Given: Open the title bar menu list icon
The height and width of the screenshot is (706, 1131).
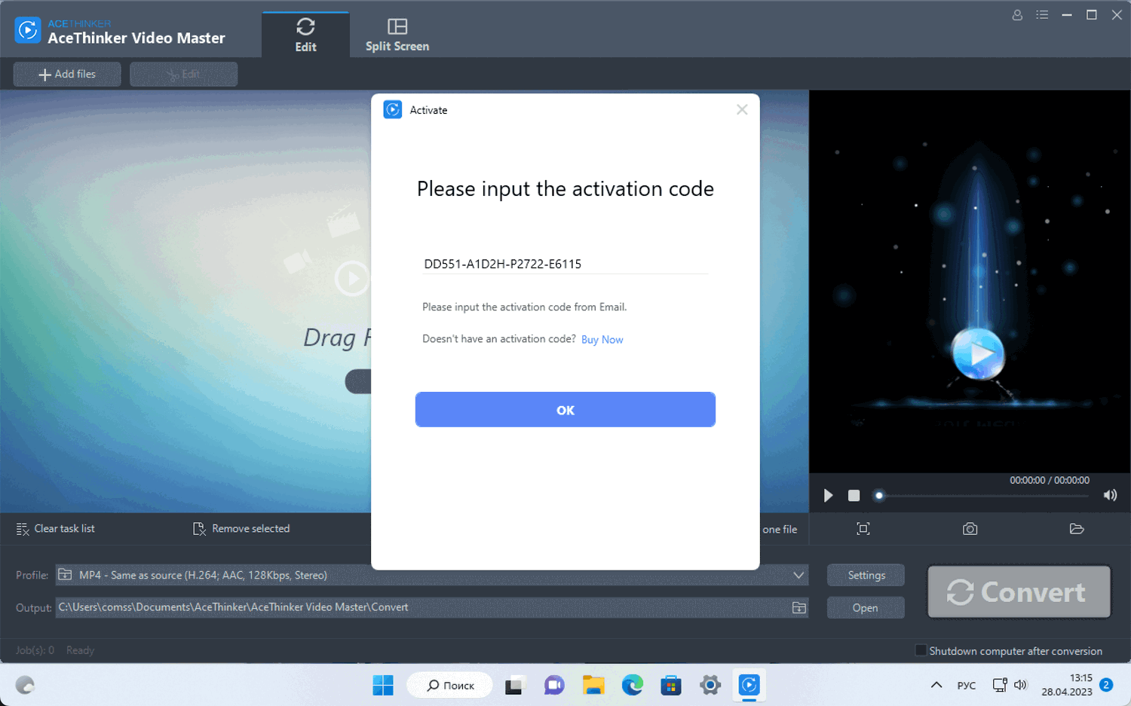Looking at the screenshot, I should click(x=1042, y=15).
